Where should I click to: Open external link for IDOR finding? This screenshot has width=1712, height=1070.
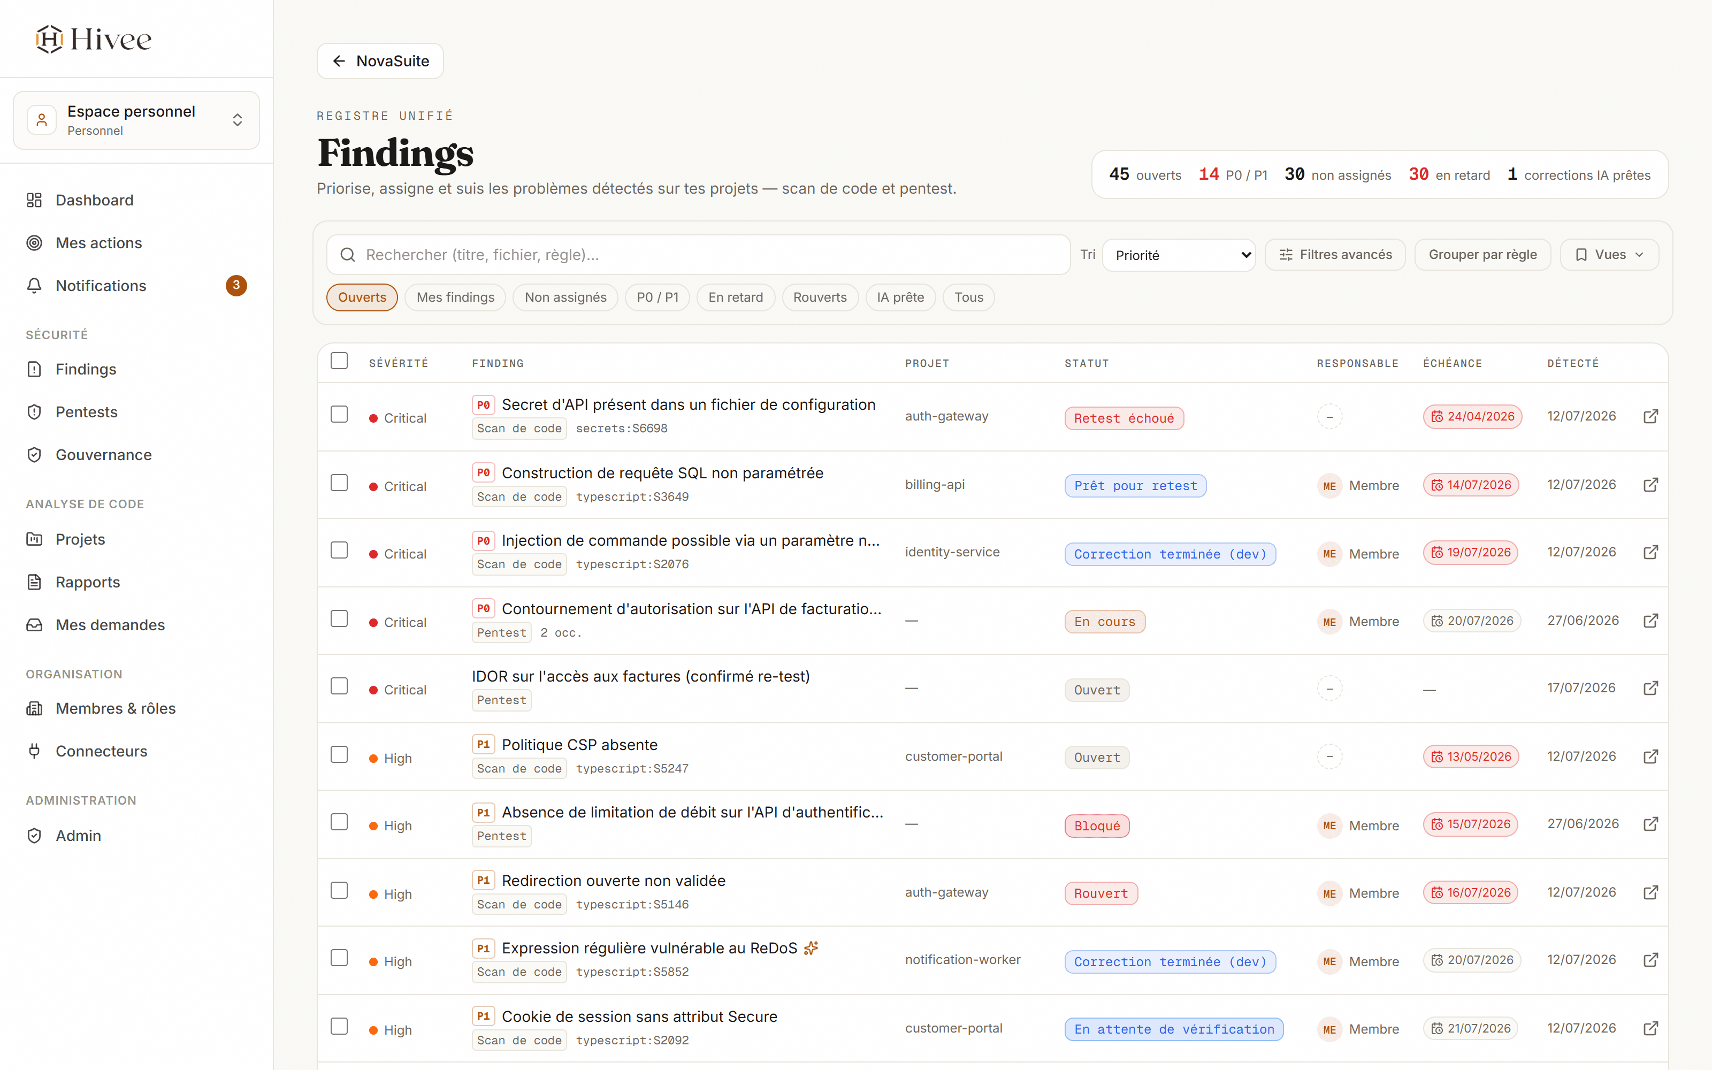(1650, 688)
